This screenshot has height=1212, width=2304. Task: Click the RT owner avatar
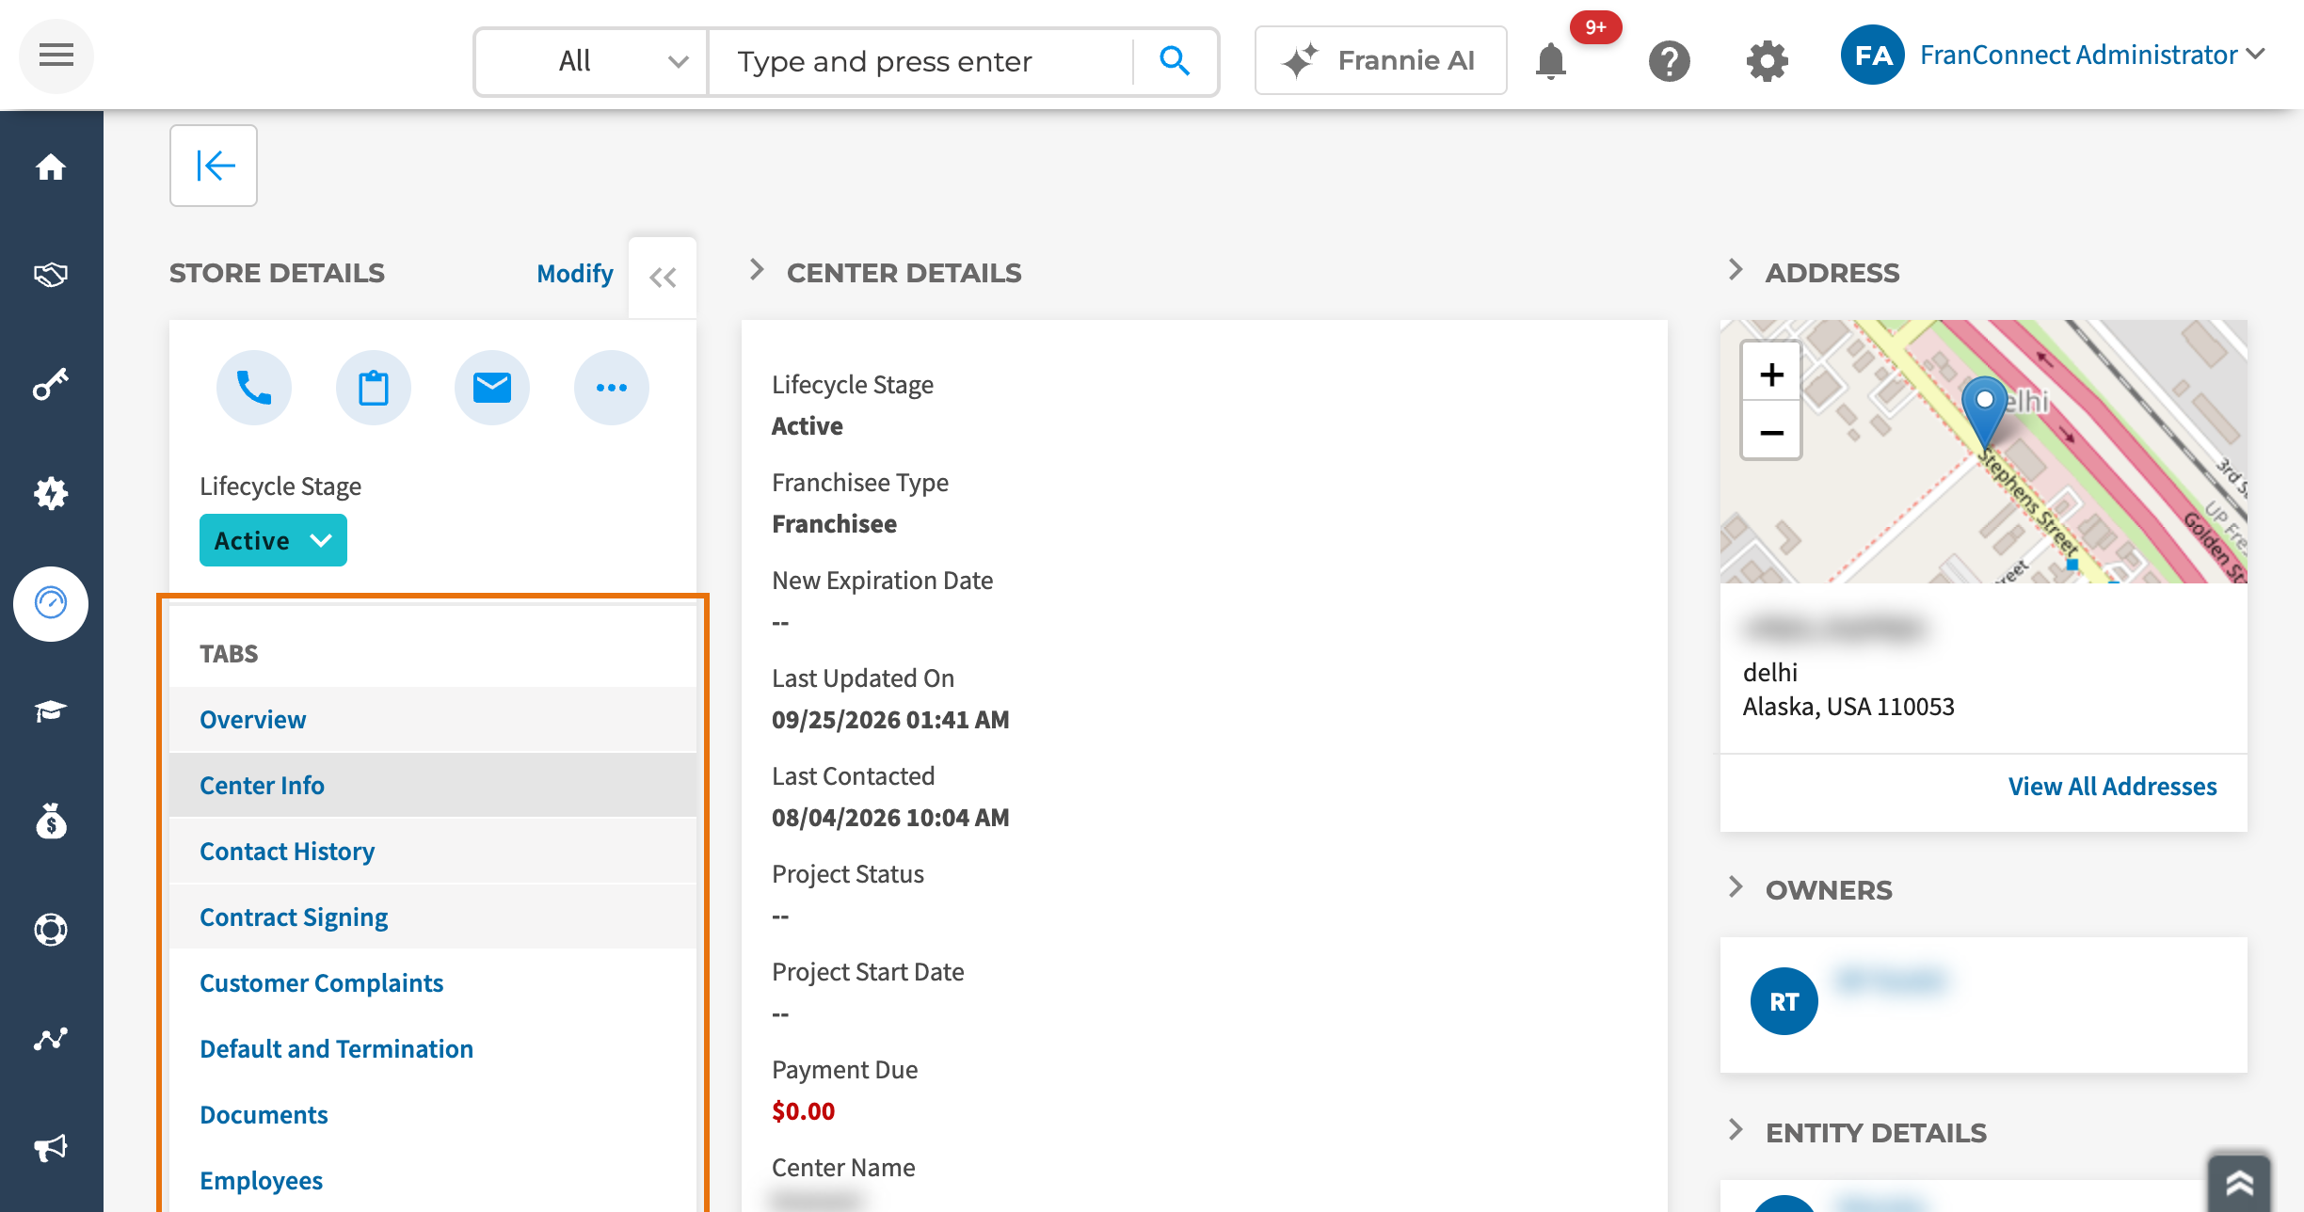[x=1784, y=1001]
